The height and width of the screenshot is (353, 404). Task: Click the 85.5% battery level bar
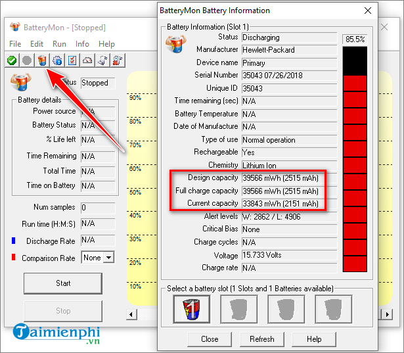click(355, 159)
